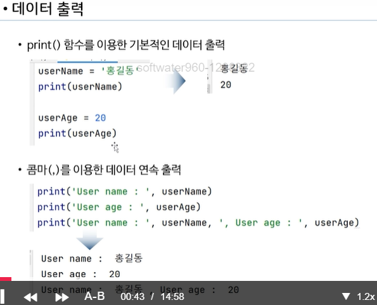Click the 14:58 total duration text
377x305 pixels.
pyautogui.click(x=172, y=297)
